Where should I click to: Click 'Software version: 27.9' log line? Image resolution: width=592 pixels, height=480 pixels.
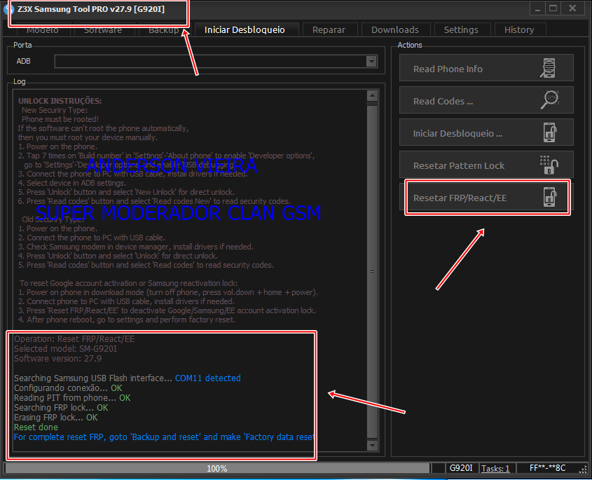pyautogui.click(x=57, y=358)
